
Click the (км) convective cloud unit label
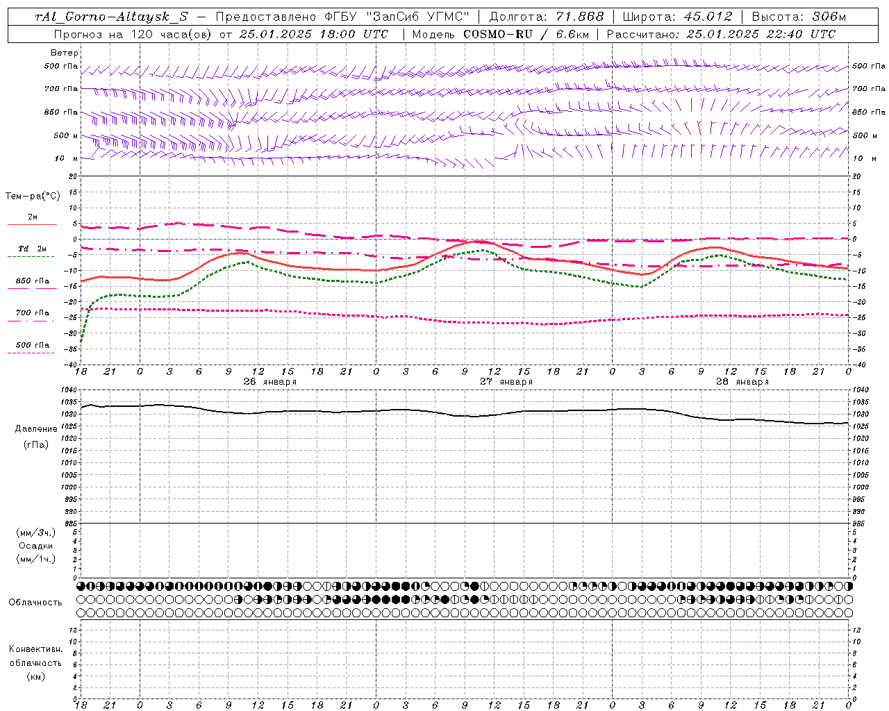tap(36, 676)
